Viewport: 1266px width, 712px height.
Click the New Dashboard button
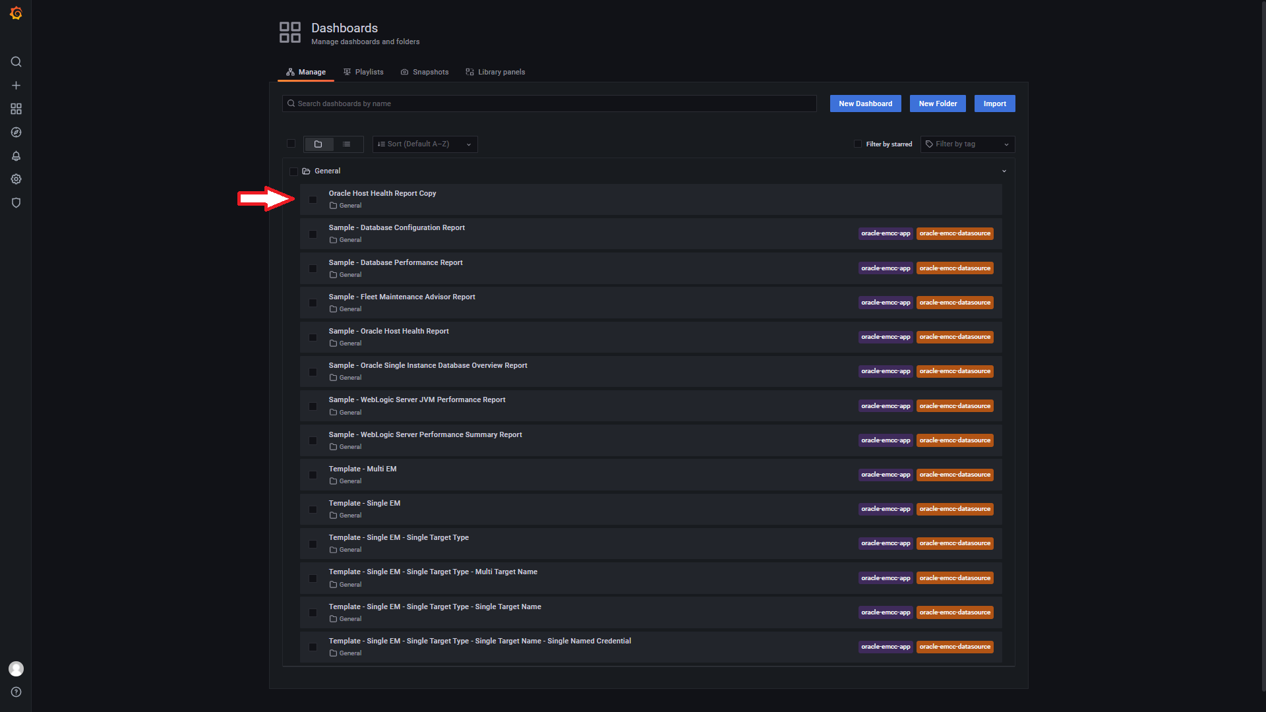tap(865, 104)
